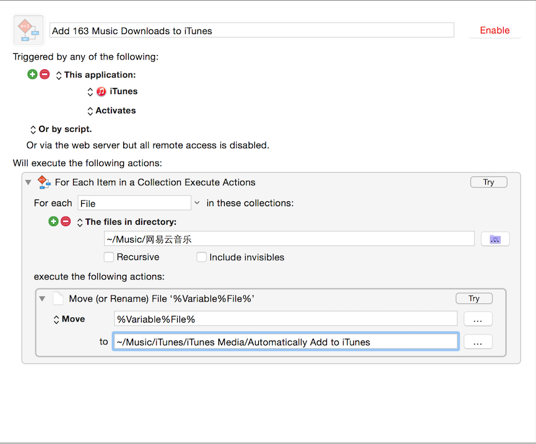Click the Move File action document icon
This screenshot has width=536, height=444.
tap(58, 298)
